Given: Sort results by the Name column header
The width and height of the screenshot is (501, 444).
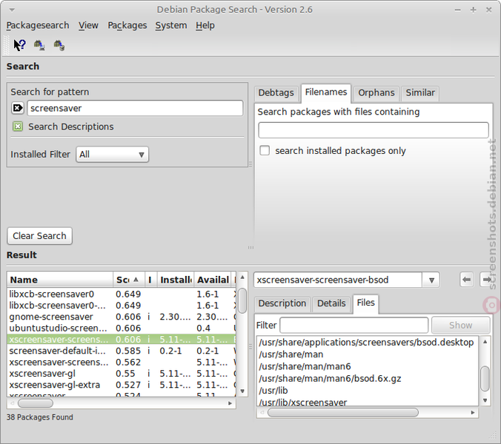Looking at the screenshot, I should click(60, 280).
